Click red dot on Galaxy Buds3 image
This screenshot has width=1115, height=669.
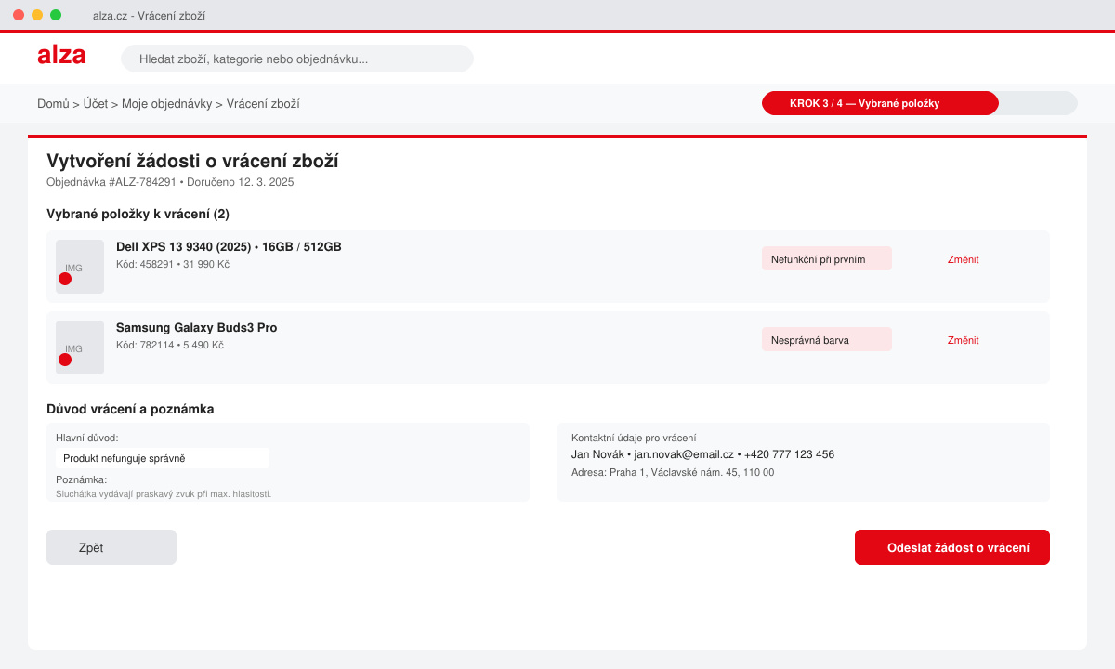(x=65, y=360)
